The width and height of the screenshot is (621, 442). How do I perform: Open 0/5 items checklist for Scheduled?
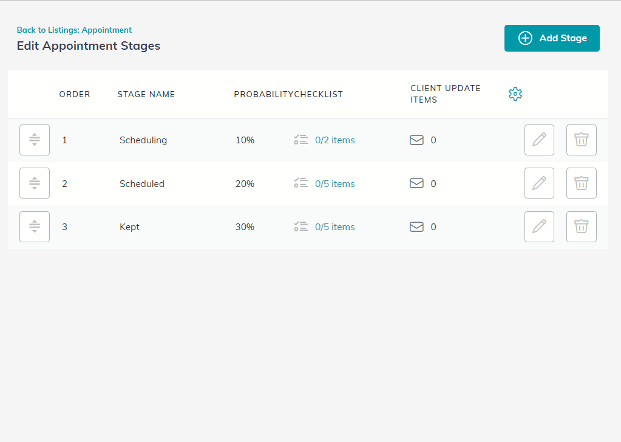334,184
